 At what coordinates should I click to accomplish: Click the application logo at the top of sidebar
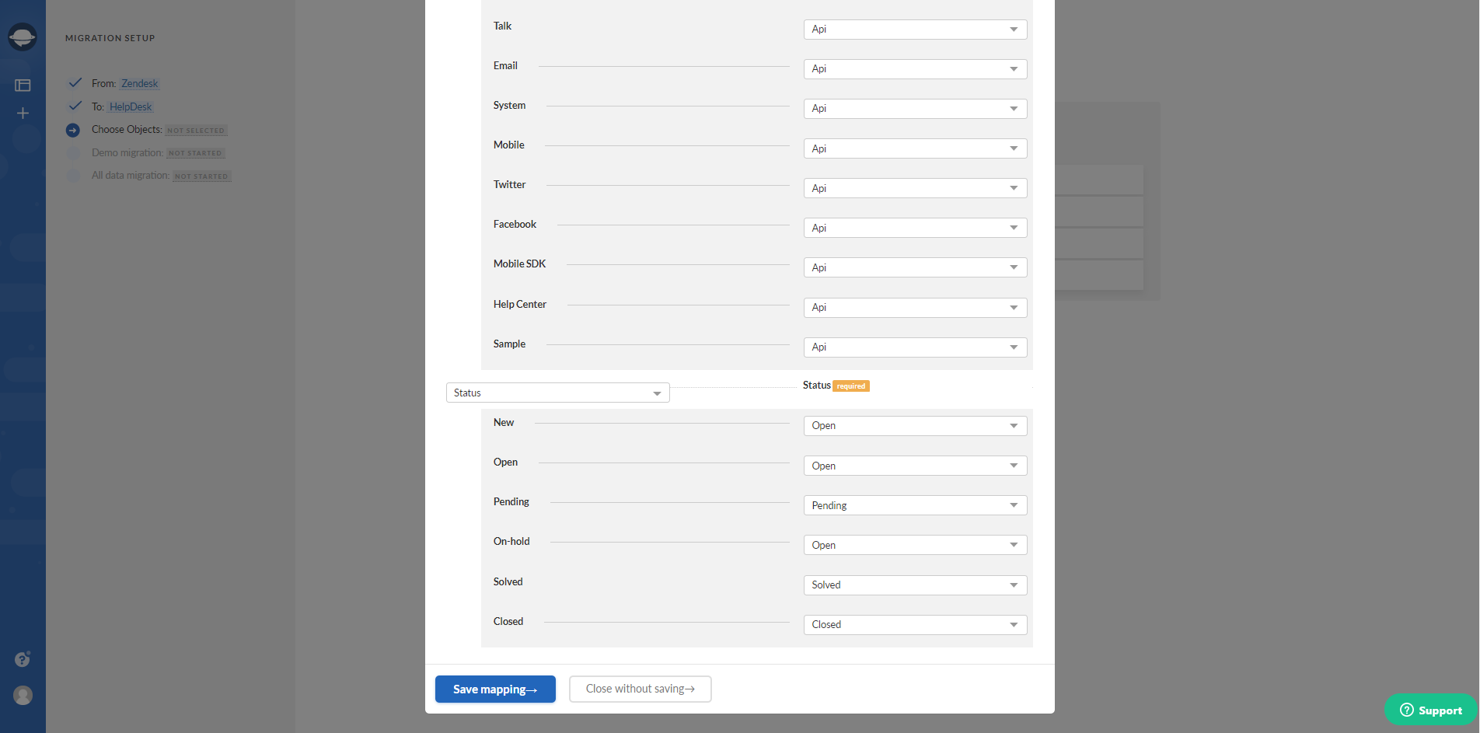tap(23, 37)
